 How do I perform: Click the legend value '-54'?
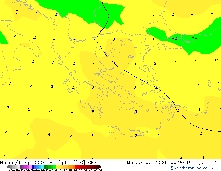click(11, 170)
